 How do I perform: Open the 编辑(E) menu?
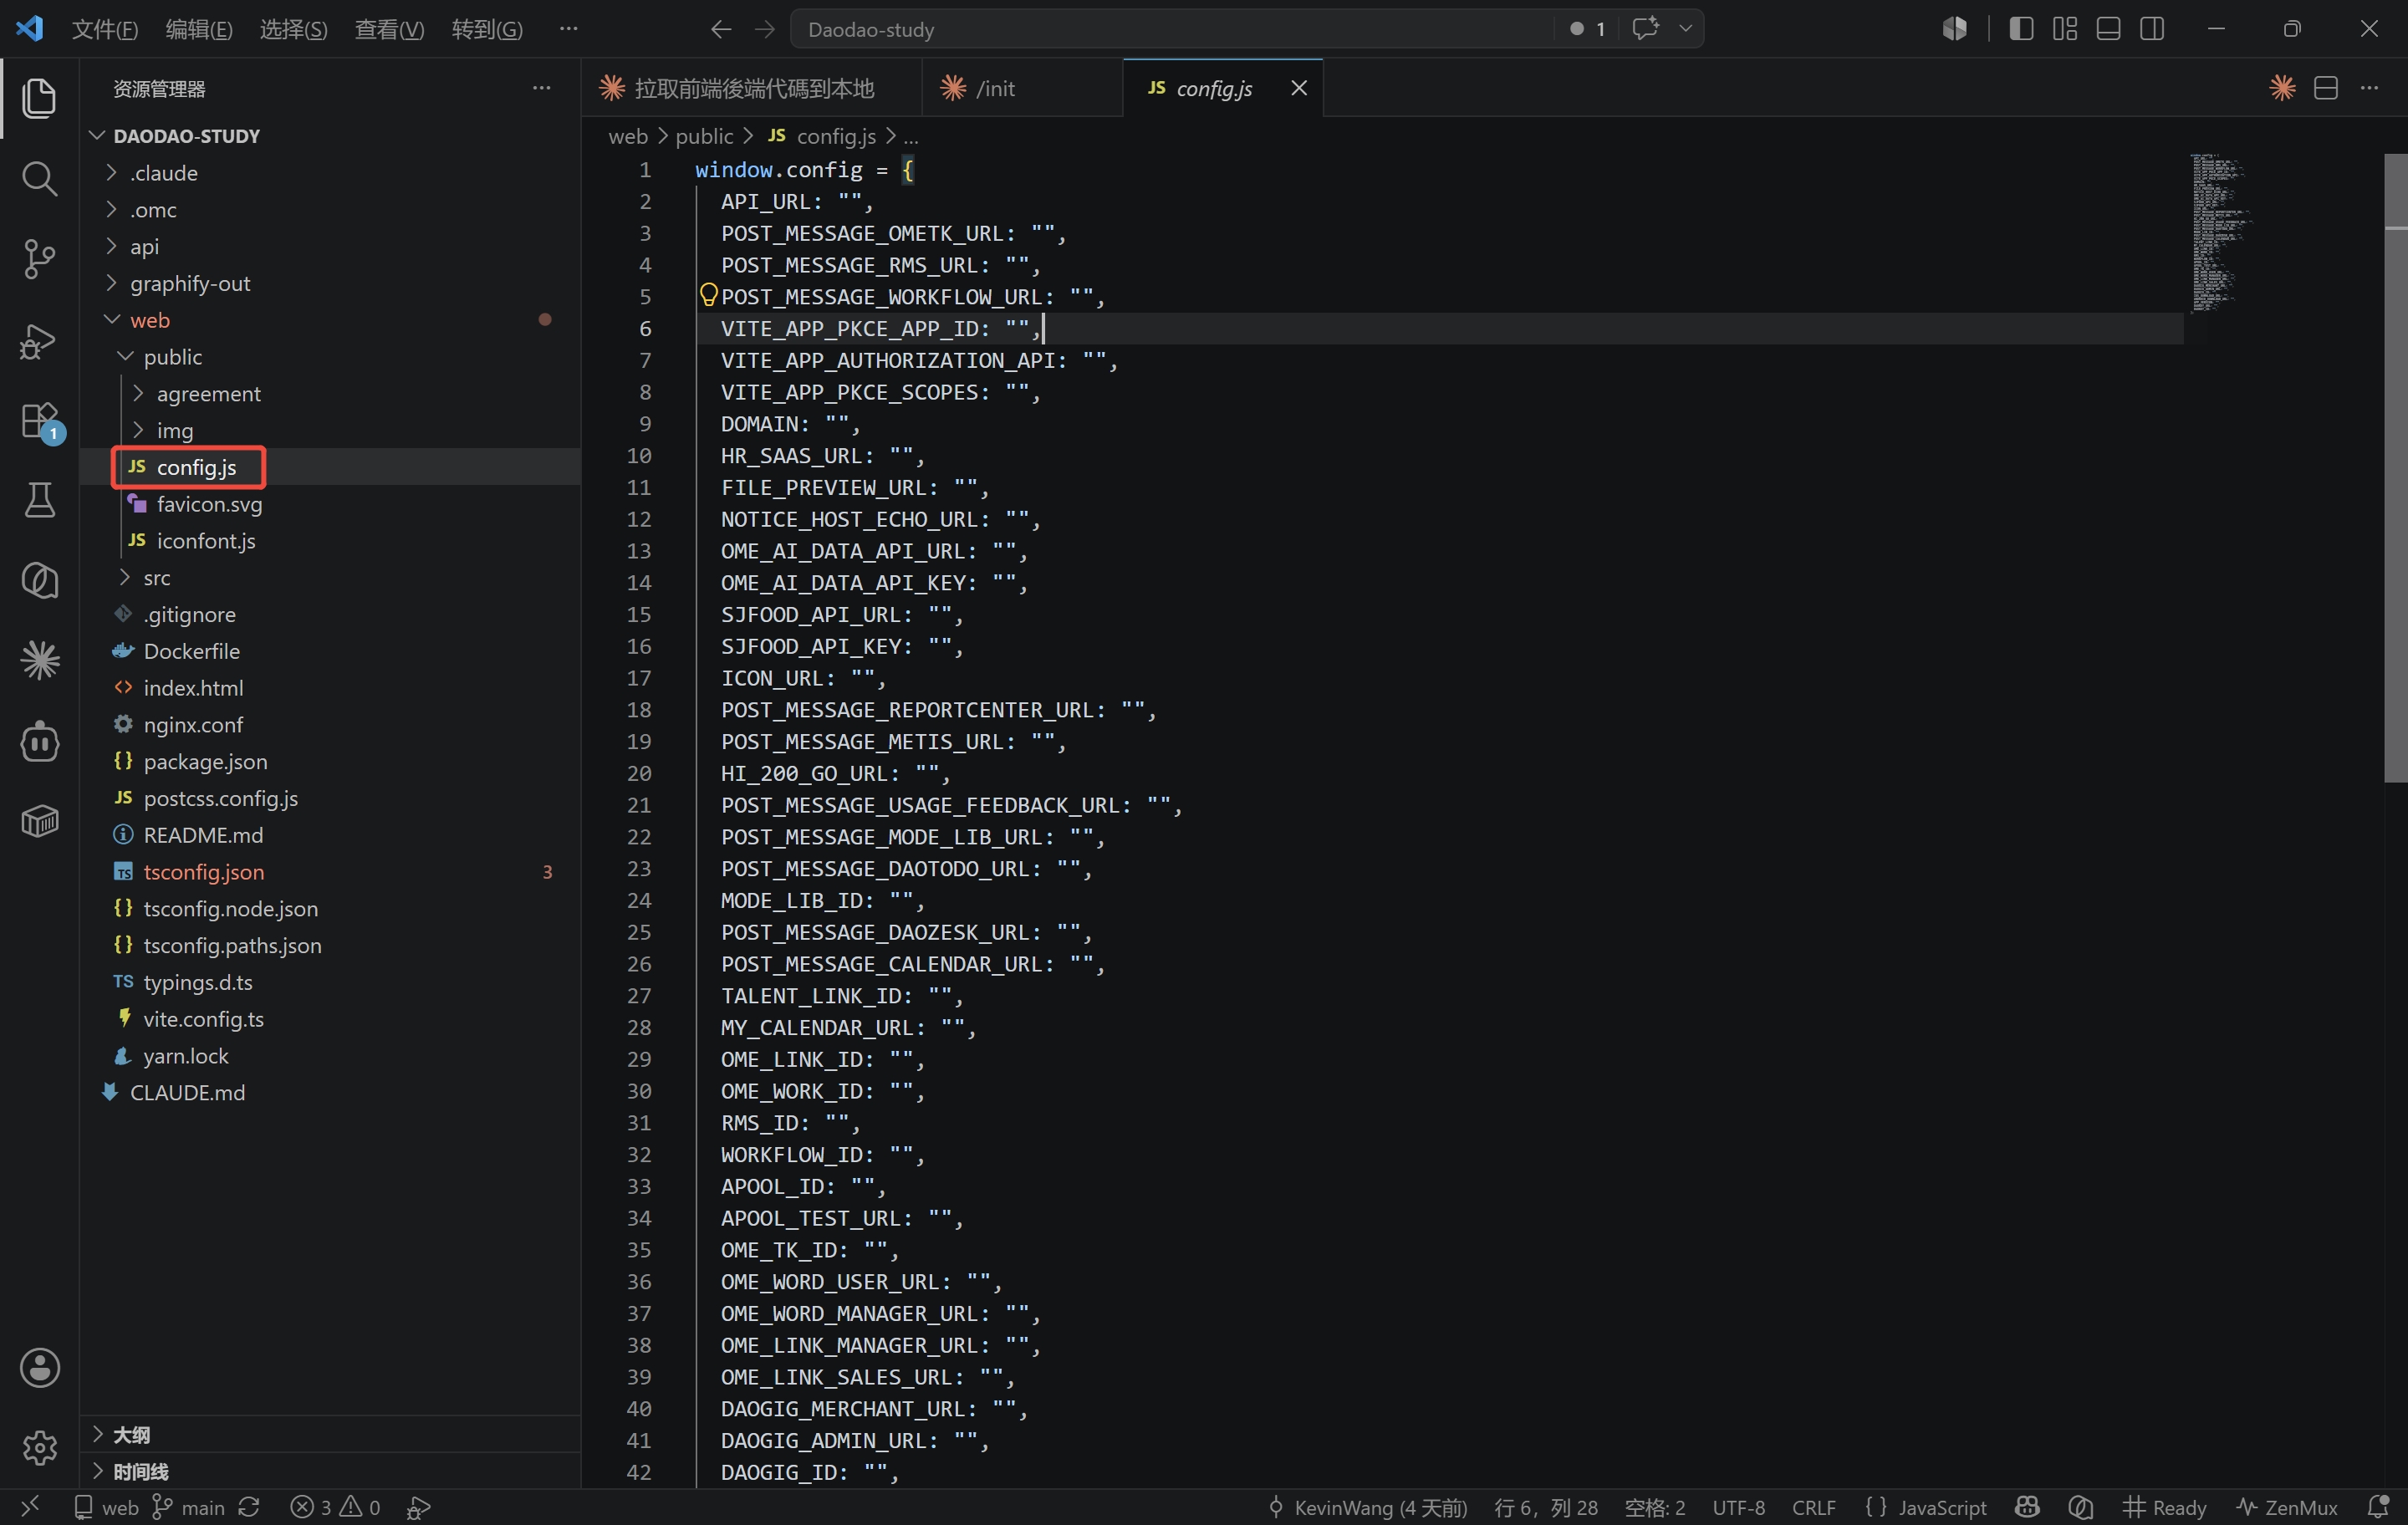coord(199,29)
